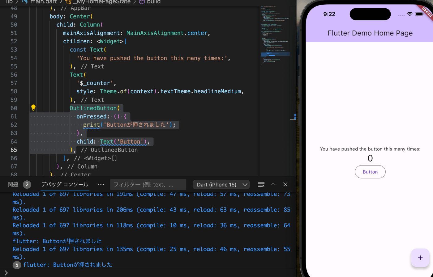The height and width of the screenshot is (277, 433).
Task: Tap the plus floating action button
Action: coord(420,258)
